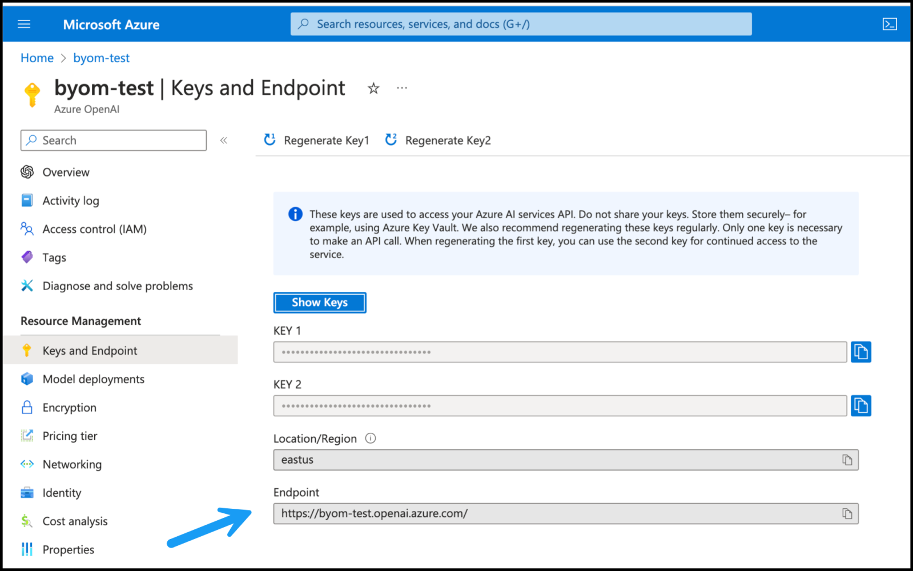Click the Networking arrows icon
This screenshot has width=913, height=571.
[27, 464]
